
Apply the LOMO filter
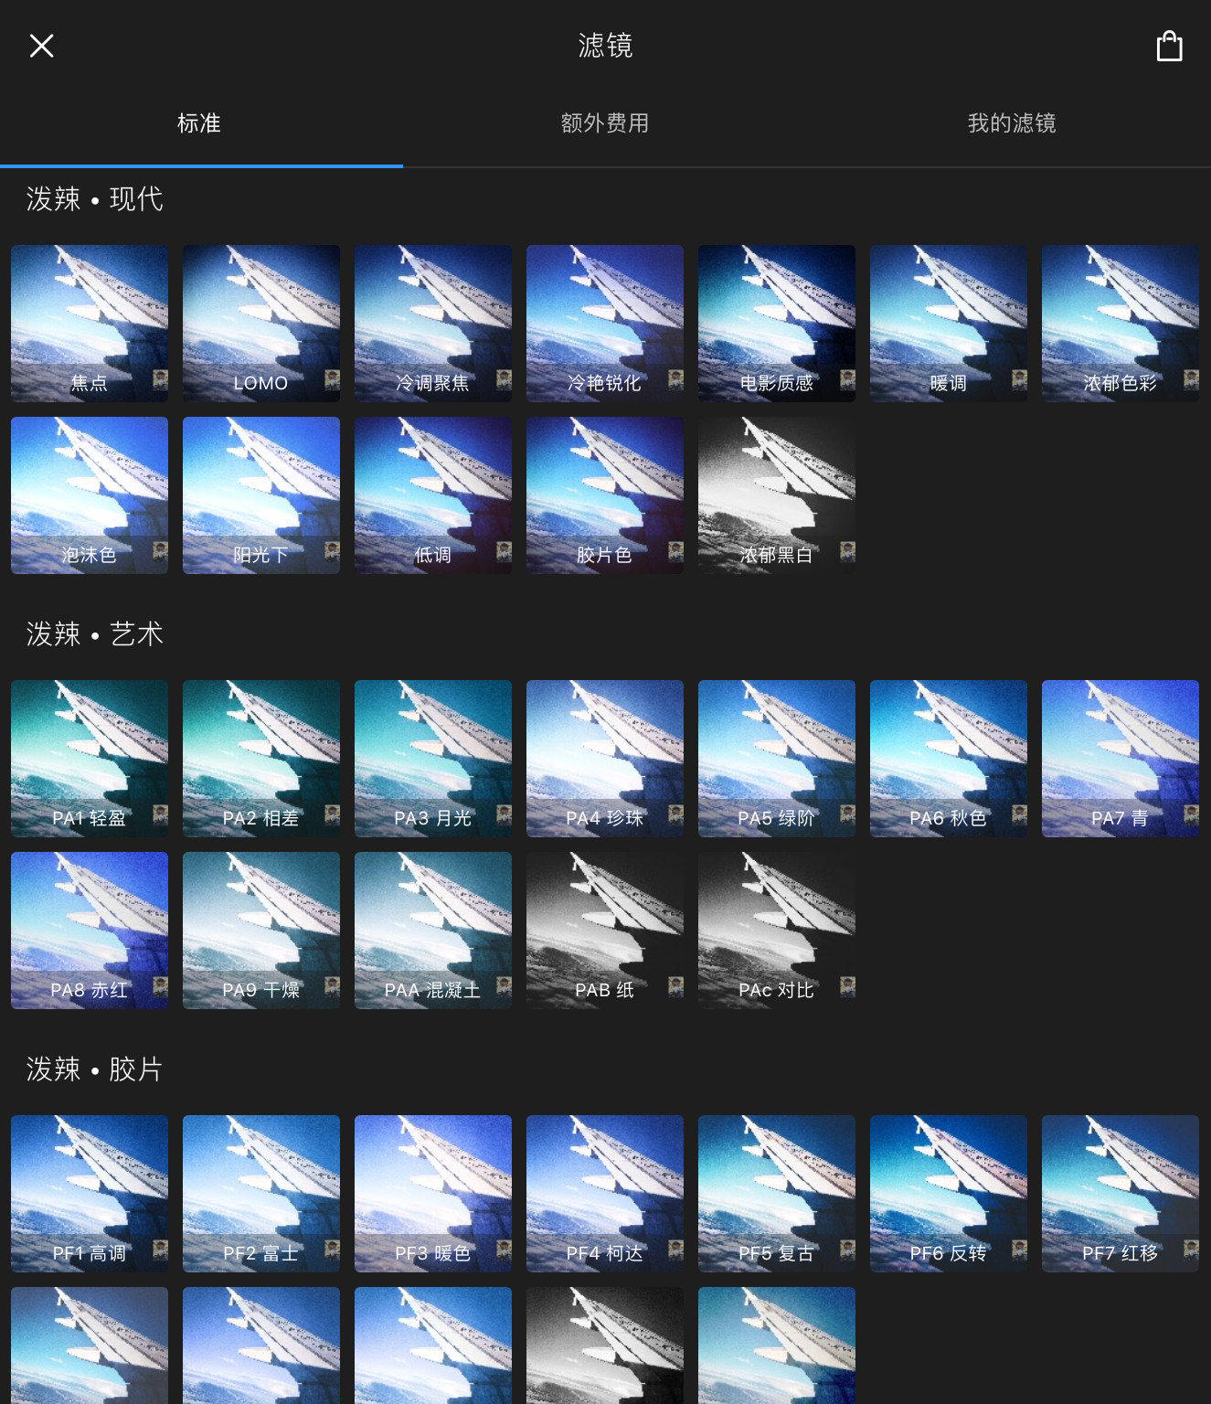tap(261, 324)
